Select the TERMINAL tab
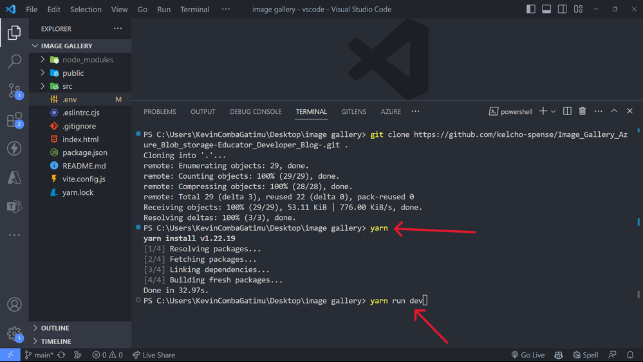The image size is (643, 362). [312, 112]
